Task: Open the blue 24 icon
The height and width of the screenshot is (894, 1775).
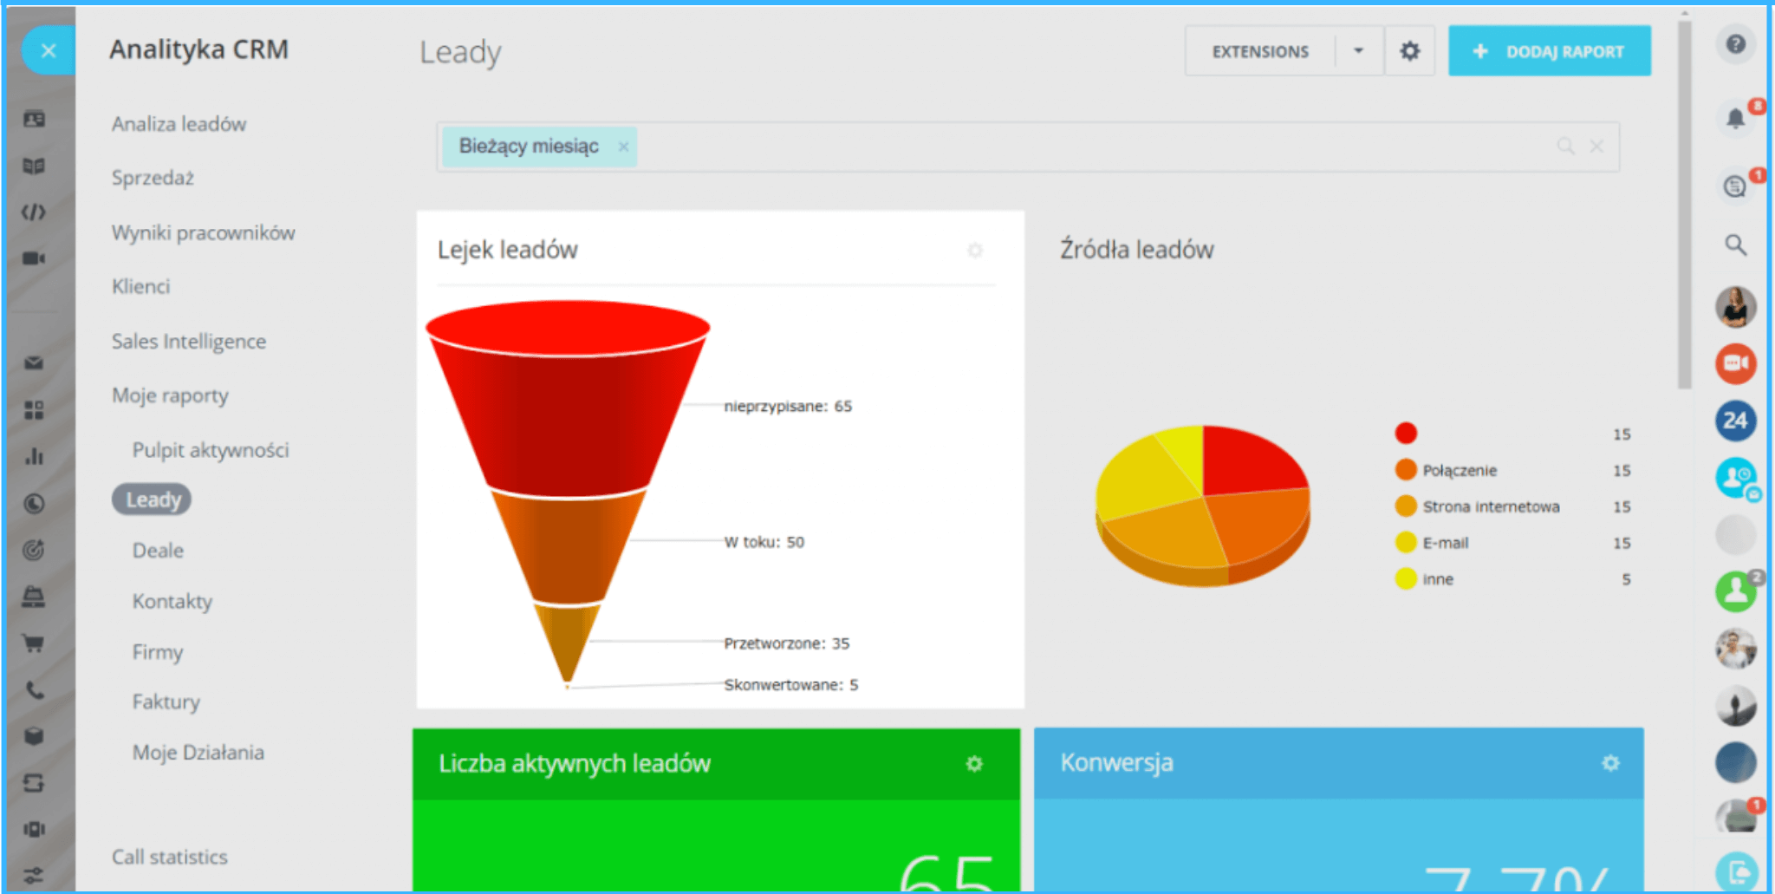Action: 1735,421
